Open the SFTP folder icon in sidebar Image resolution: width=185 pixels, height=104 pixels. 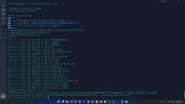coord(3,14)
